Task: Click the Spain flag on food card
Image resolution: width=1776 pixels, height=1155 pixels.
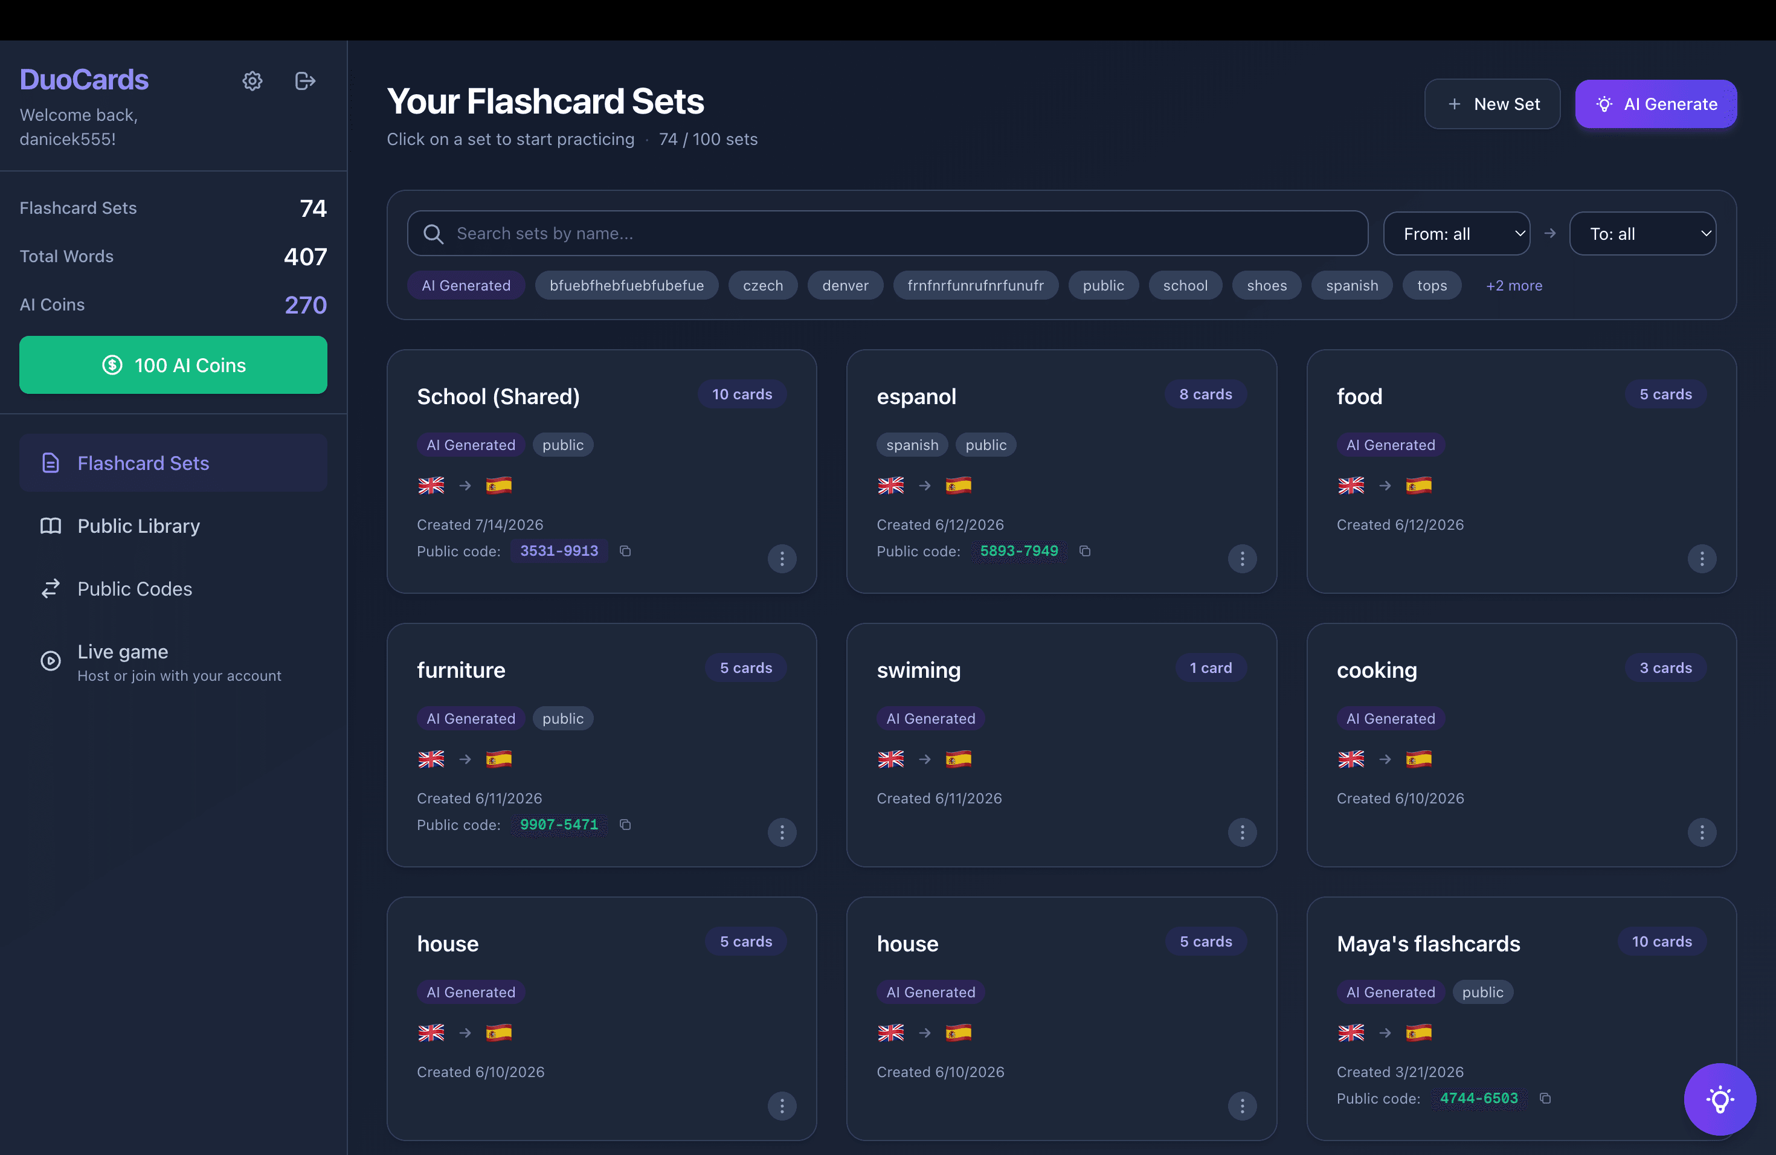Action: (x=1418, y=486)
